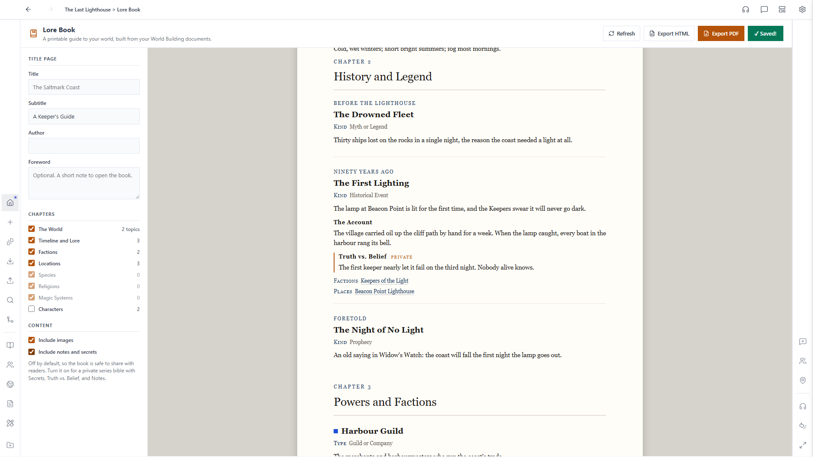813x457 pixels.
Task: Open the settings gear icon
Action: point(802,9)
